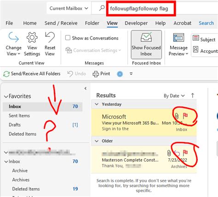Click into the followupflag search field
The height and width of the screenshot is (197, 218).
(x=141, y=8)
